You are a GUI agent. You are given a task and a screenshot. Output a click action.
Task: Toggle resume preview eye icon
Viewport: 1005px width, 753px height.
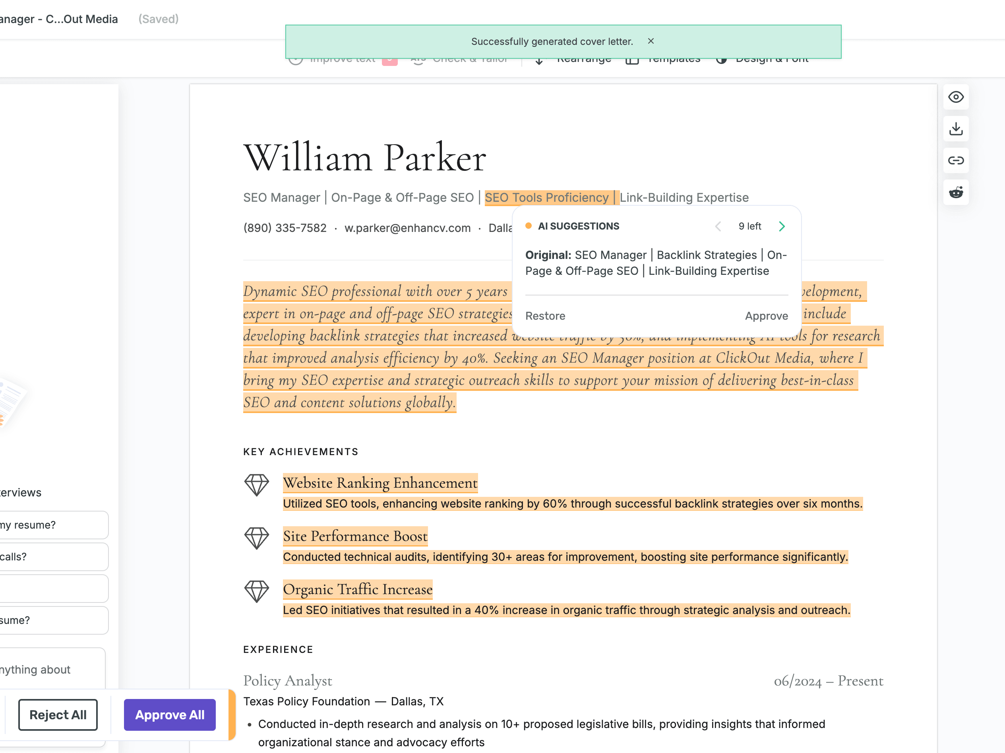(955, 97)
